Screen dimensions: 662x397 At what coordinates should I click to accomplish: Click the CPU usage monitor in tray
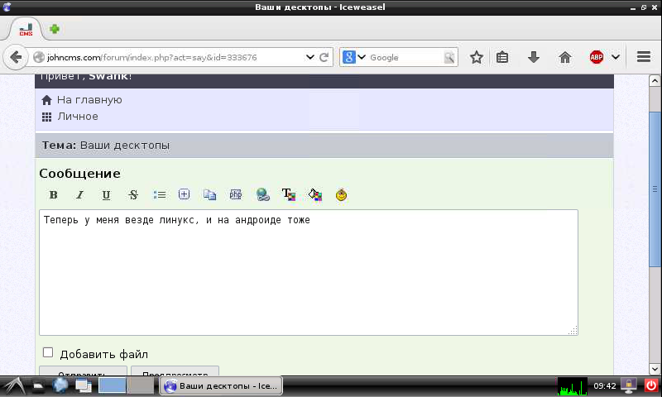point(572,386)
